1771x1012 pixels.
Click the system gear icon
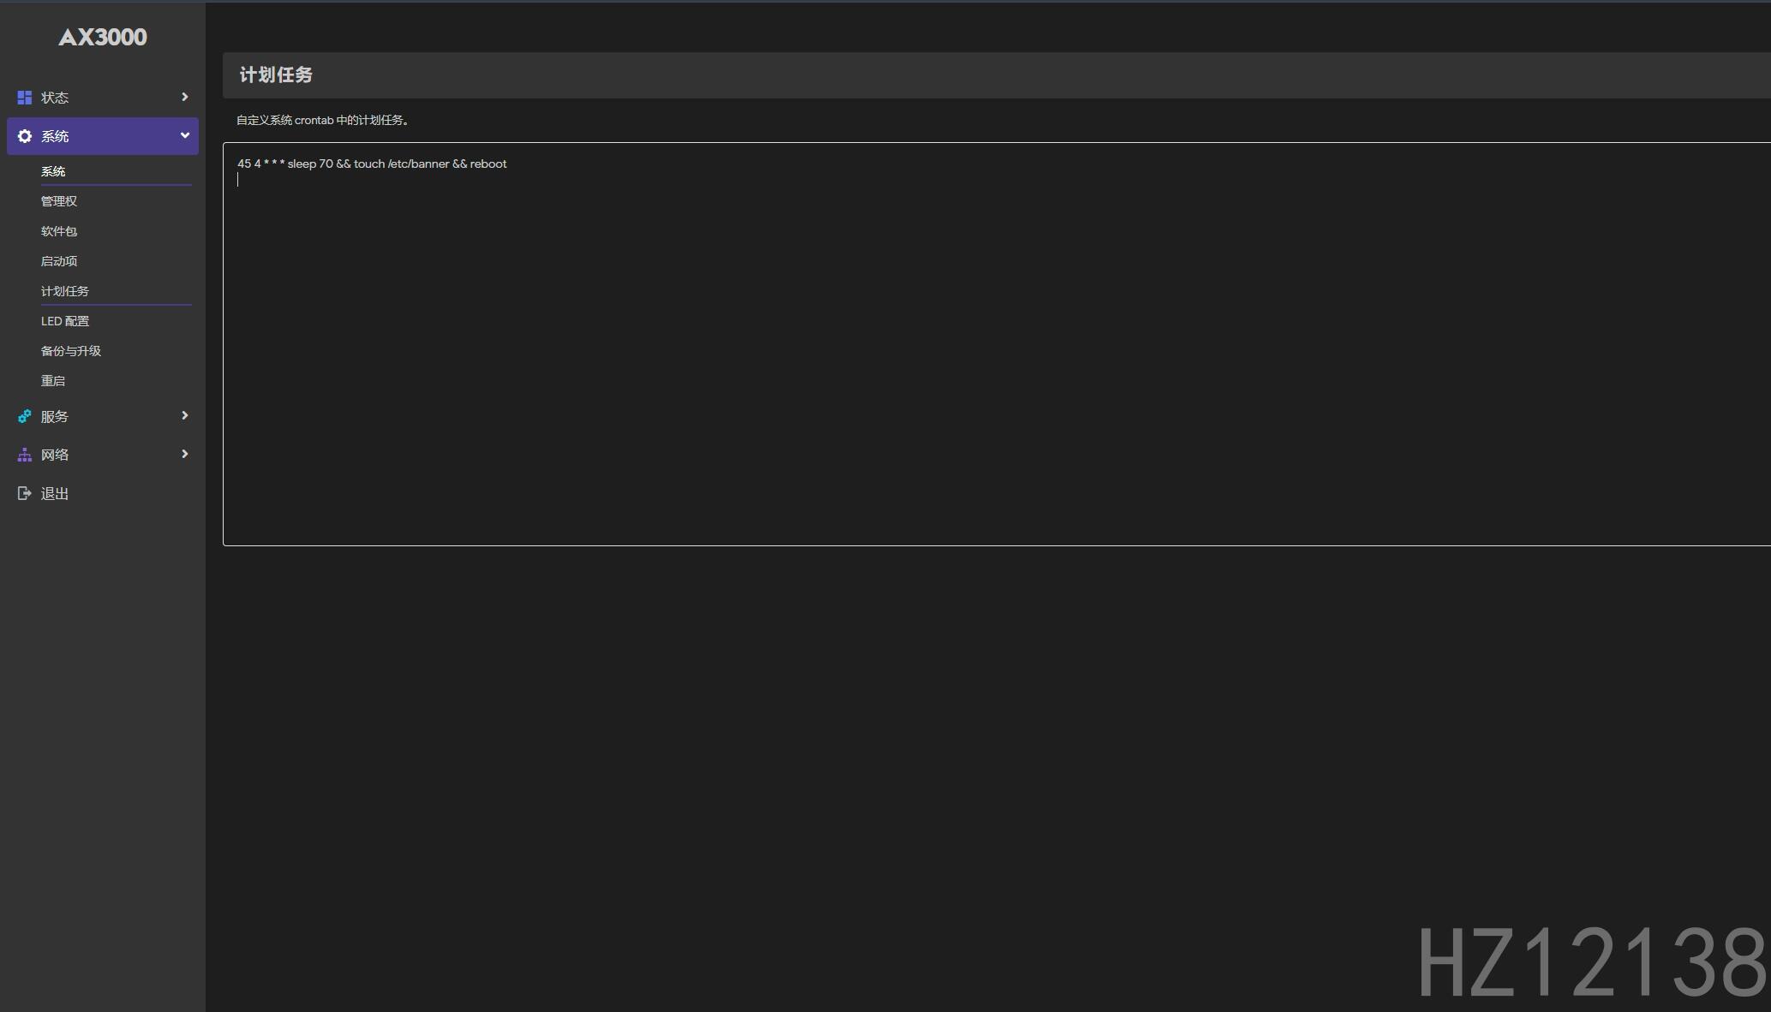tap(24, 136)
